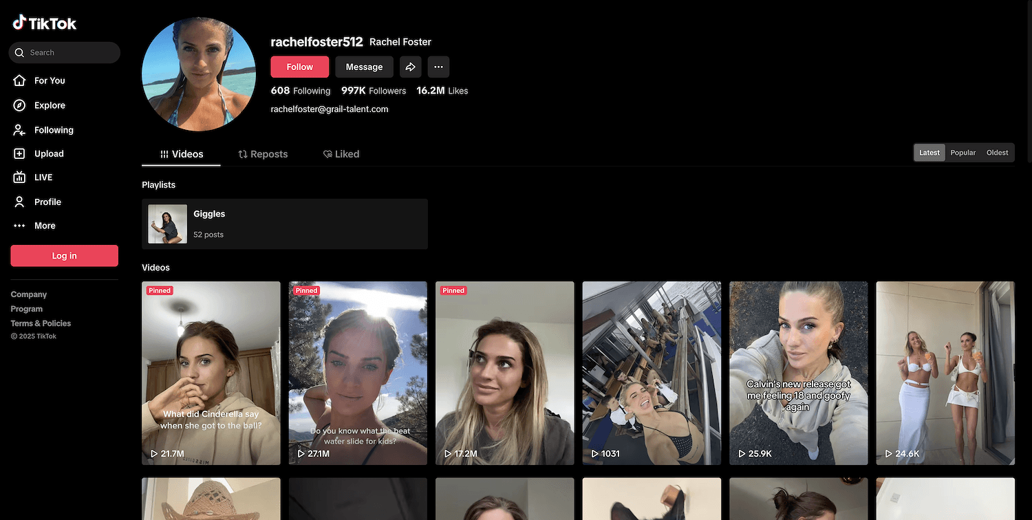Image resolution: width=1032 pixels, height=520 pixels.
Task: Click the Upload plus icon
Action: pyautogui.click(x=19, y=154)
